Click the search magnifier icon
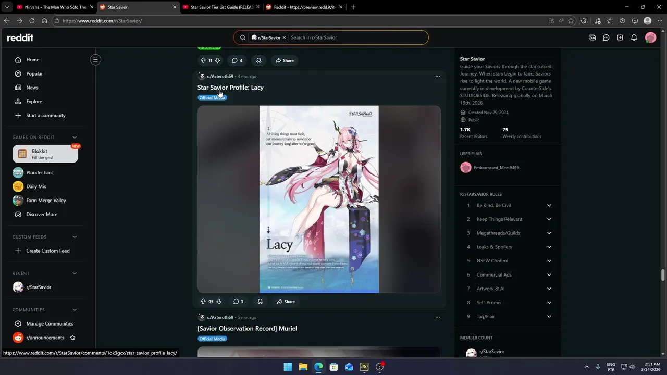Screen dimensions: 667x375 (243, 37)
